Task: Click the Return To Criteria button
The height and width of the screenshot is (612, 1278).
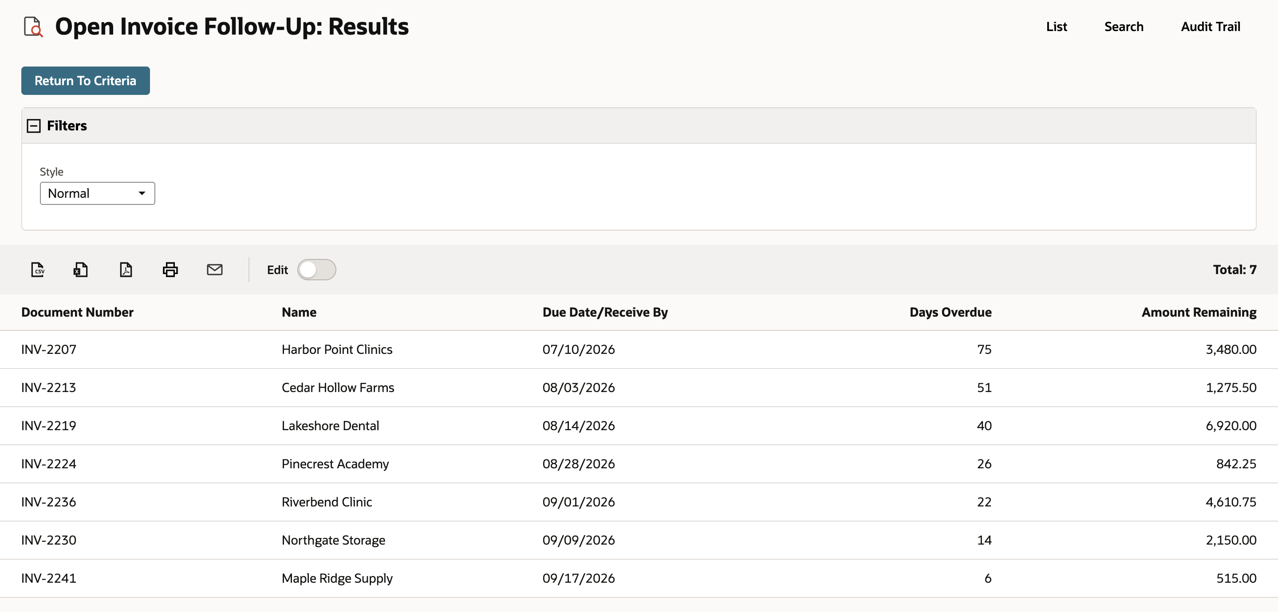Action: pyautogui.click(x=85, y=80)
